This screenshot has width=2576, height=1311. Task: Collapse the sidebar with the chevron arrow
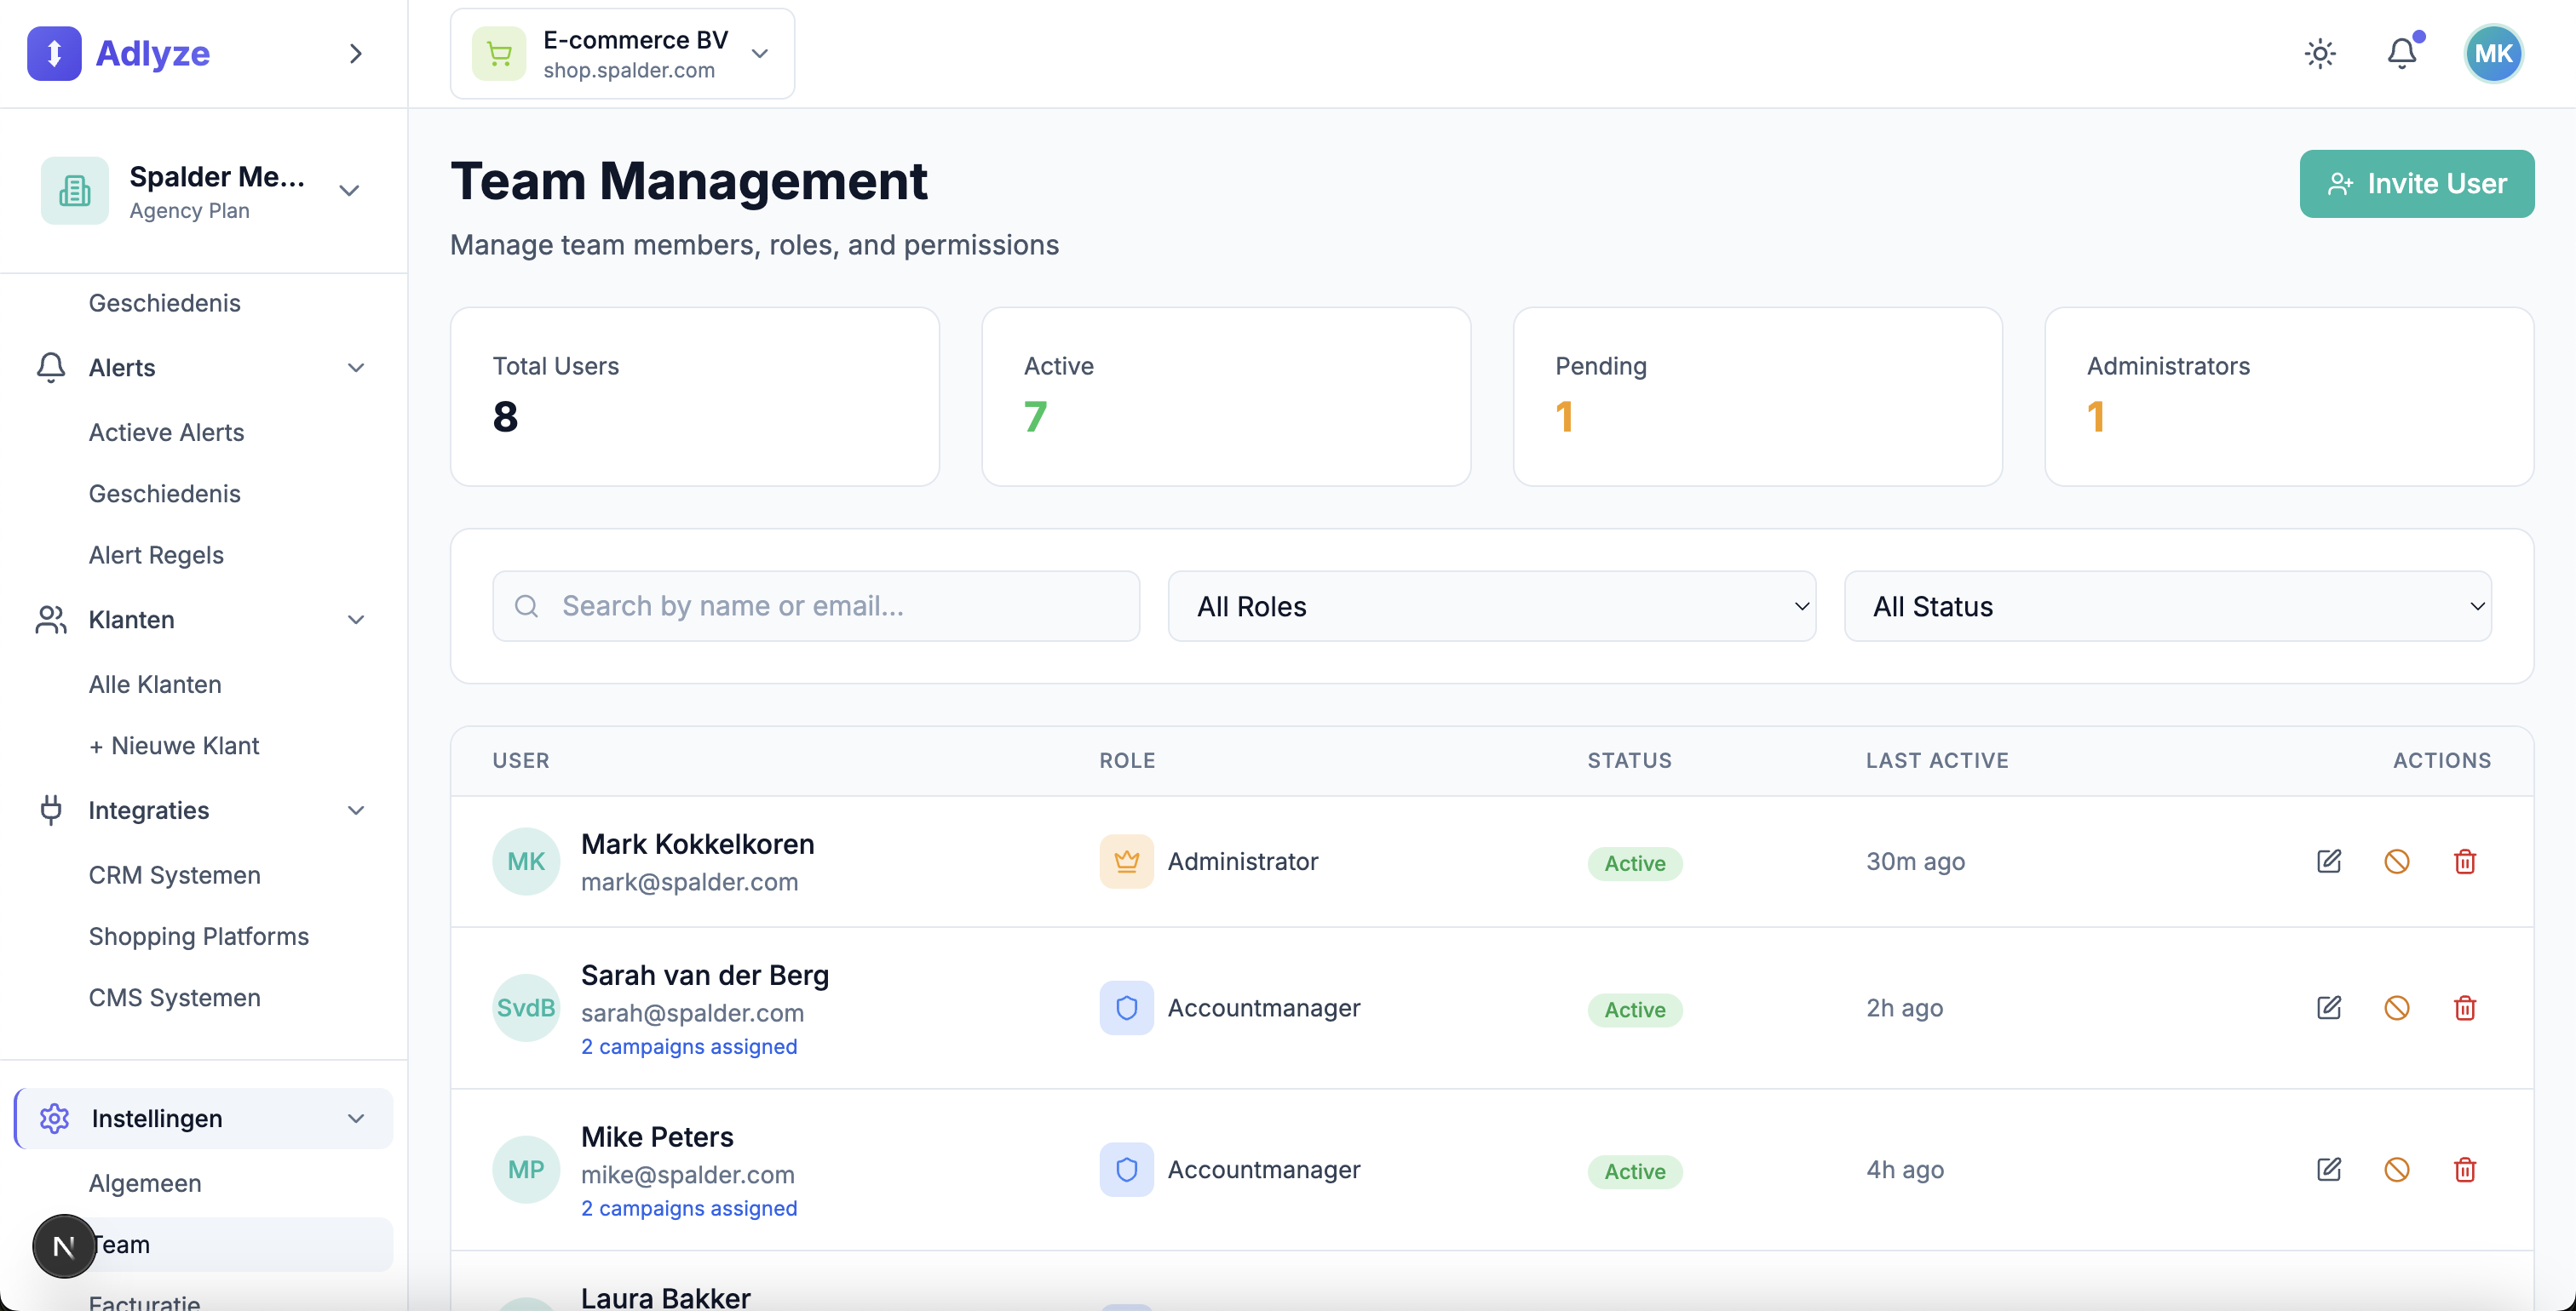coord(355,53)
